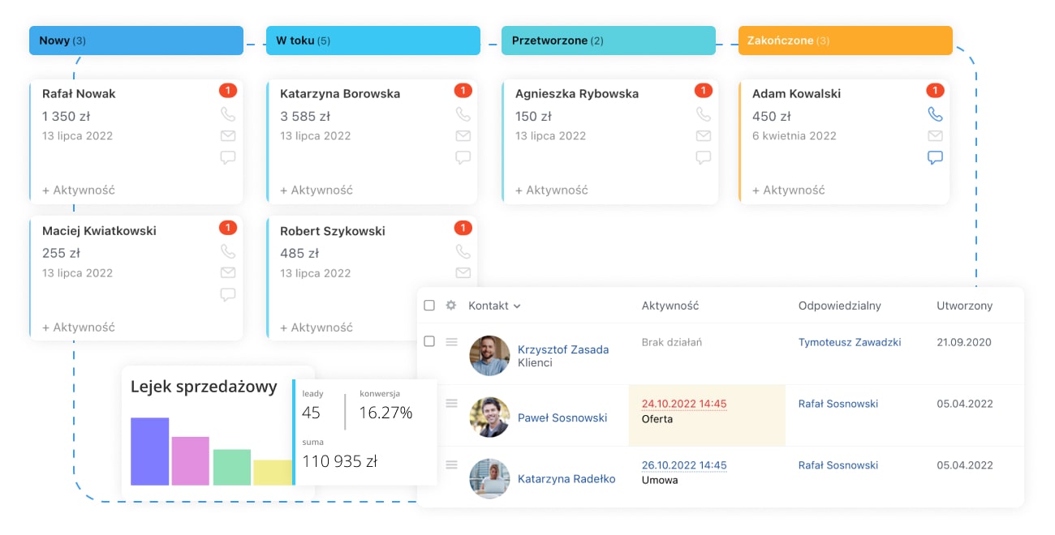Open table settings gear icon
This screenshot has height=535, width=1055.
click(451, 306)
